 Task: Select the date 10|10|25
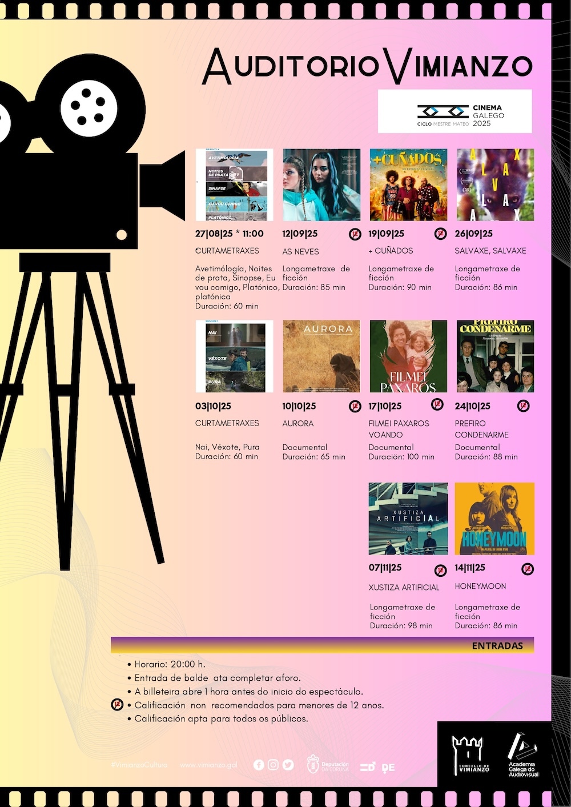(299, 406)
